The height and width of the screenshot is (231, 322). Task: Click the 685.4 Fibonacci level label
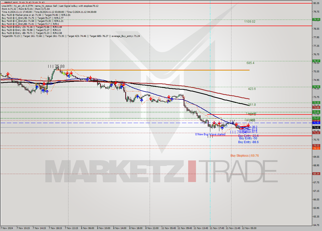coord(250,63)
